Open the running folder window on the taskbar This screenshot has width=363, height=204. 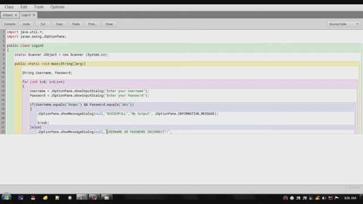107,198
